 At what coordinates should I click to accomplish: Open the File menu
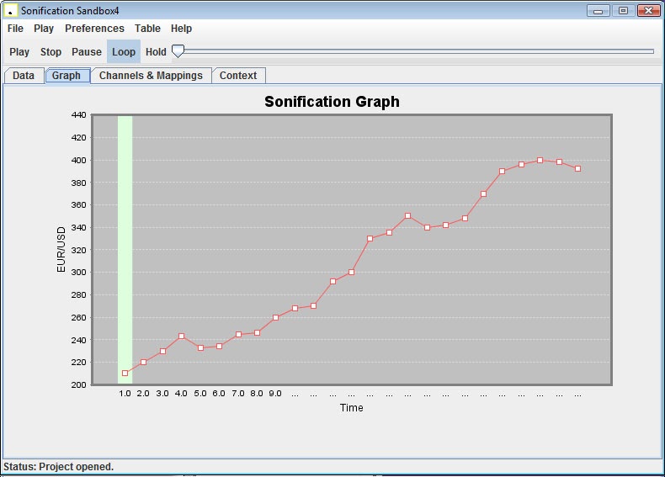click(x=15, y=29)
